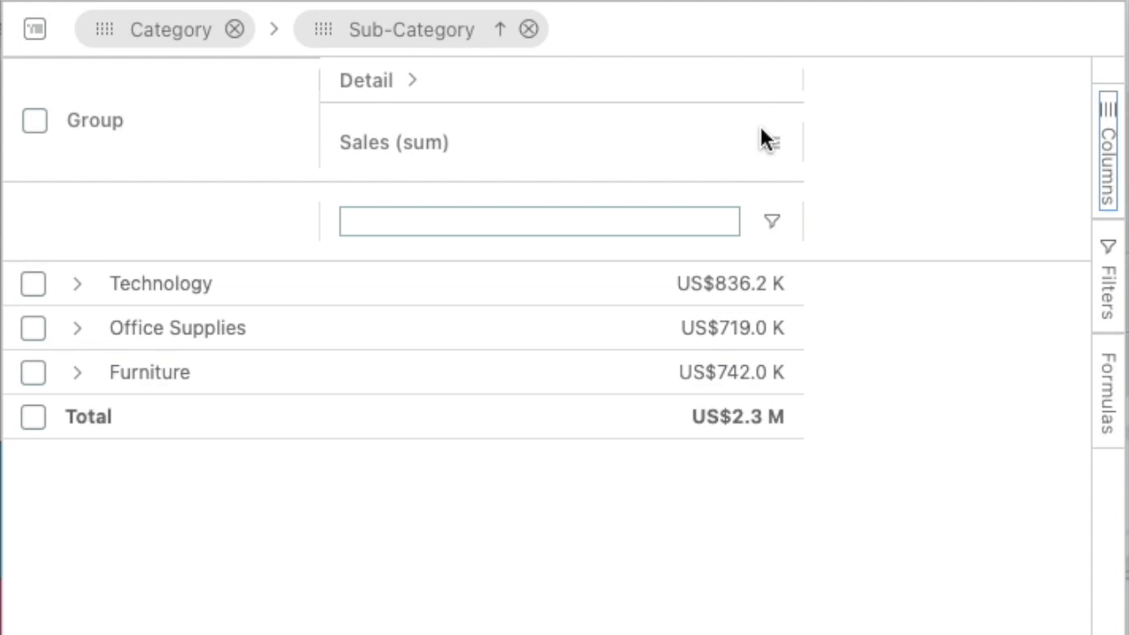
Task: Expand the Furniture group row
Action: [x=77, y=372]
